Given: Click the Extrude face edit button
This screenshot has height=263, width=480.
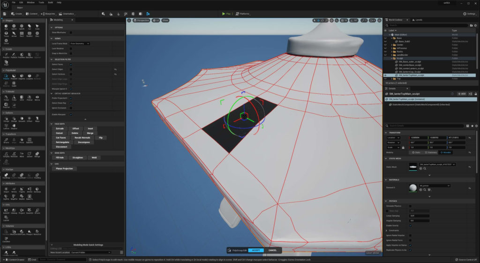Looking at the screenshot, I should click(60, 128).
